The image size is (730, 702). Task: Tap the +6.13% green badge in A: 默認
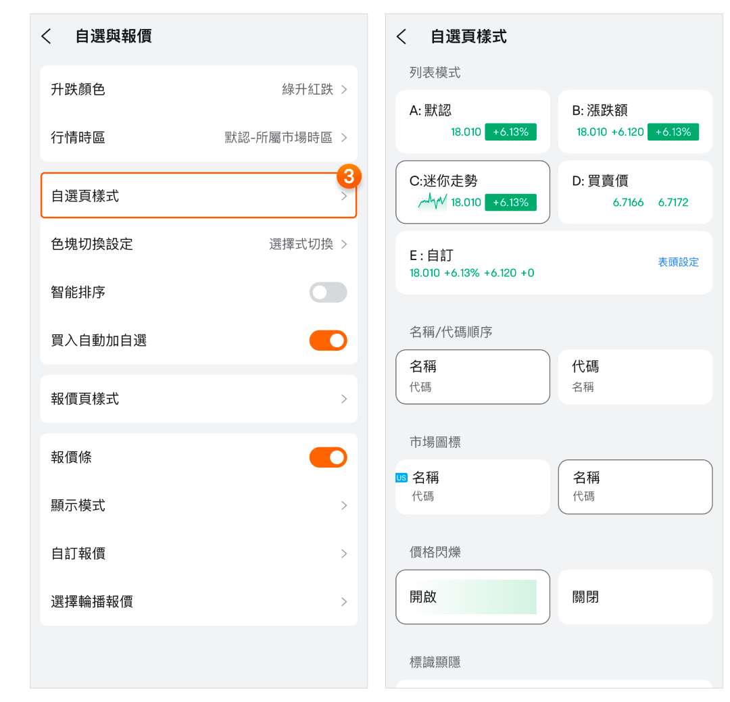pyautogui.click(x=510, y=132)
